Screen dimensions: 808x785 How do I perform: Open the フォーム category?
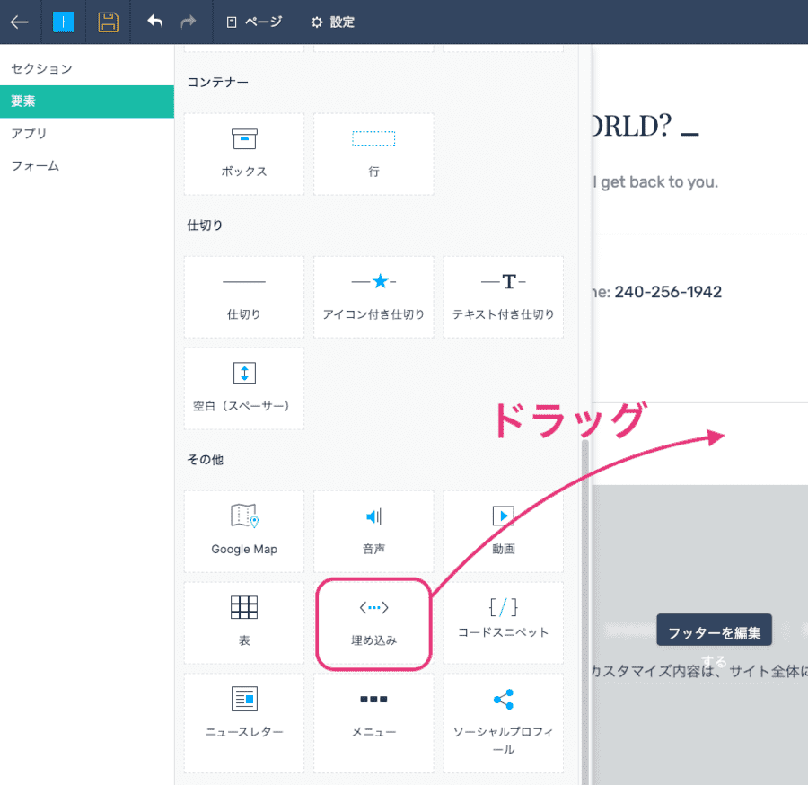[x=35, y=165]
